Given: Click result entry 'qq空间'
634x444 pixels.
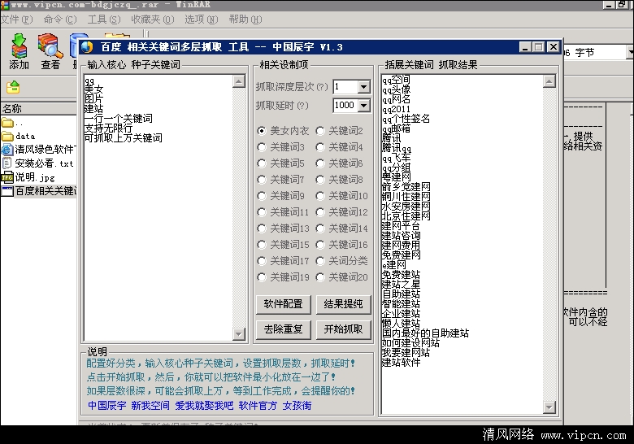Looking at the screenshot, I should pyautogui.click(x=396, y=80).
